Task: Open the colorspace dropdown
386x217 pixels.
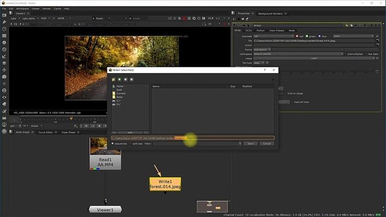Action: tap(299, 54)
